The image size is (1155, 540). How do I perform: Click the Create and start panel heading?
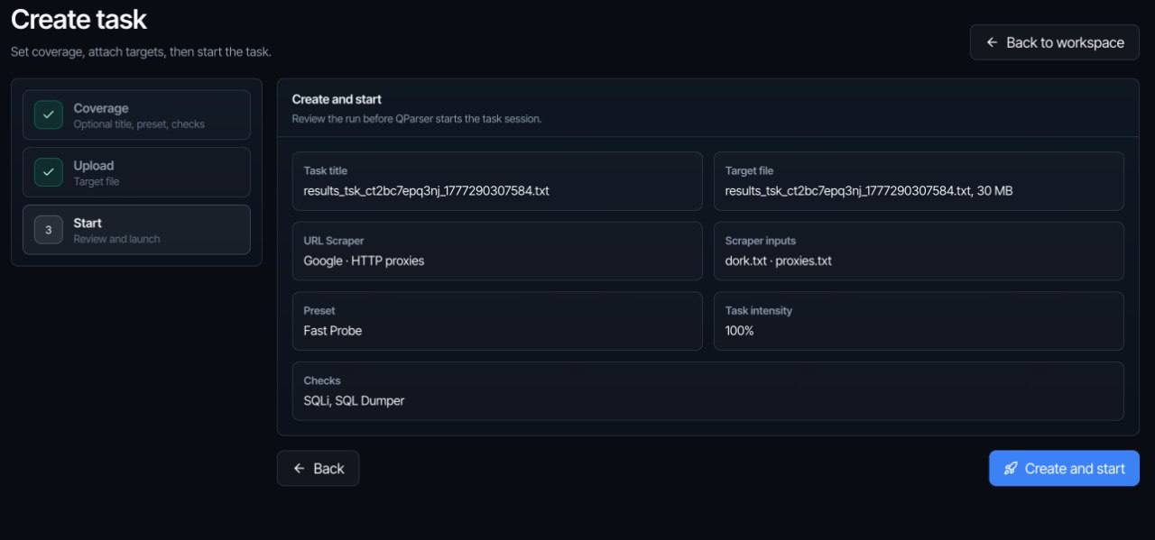[337, 99]
